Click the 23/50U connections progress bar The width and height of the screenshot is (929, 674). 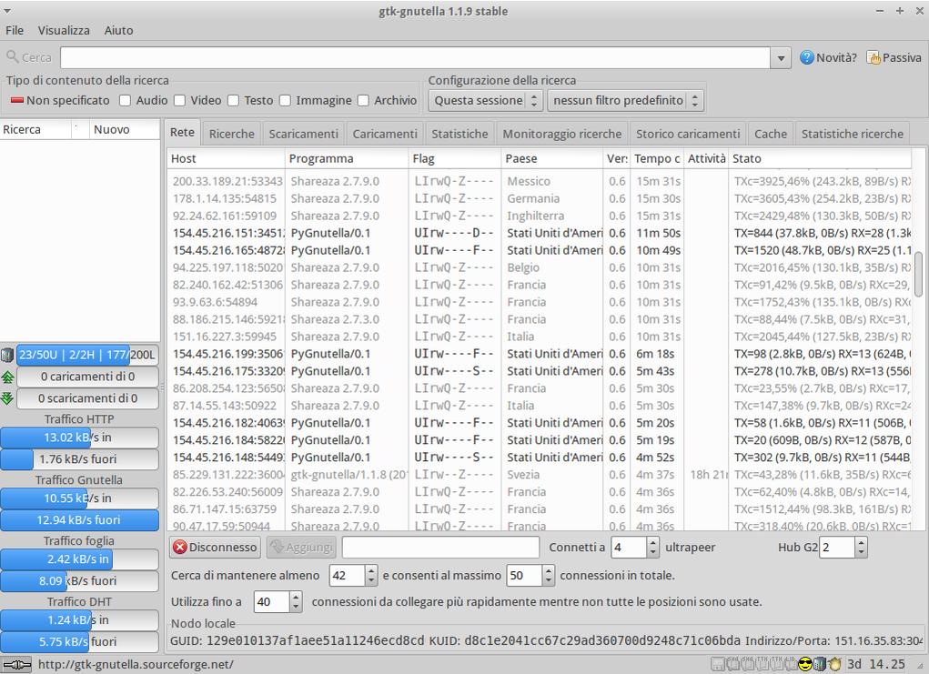point(87,355)
